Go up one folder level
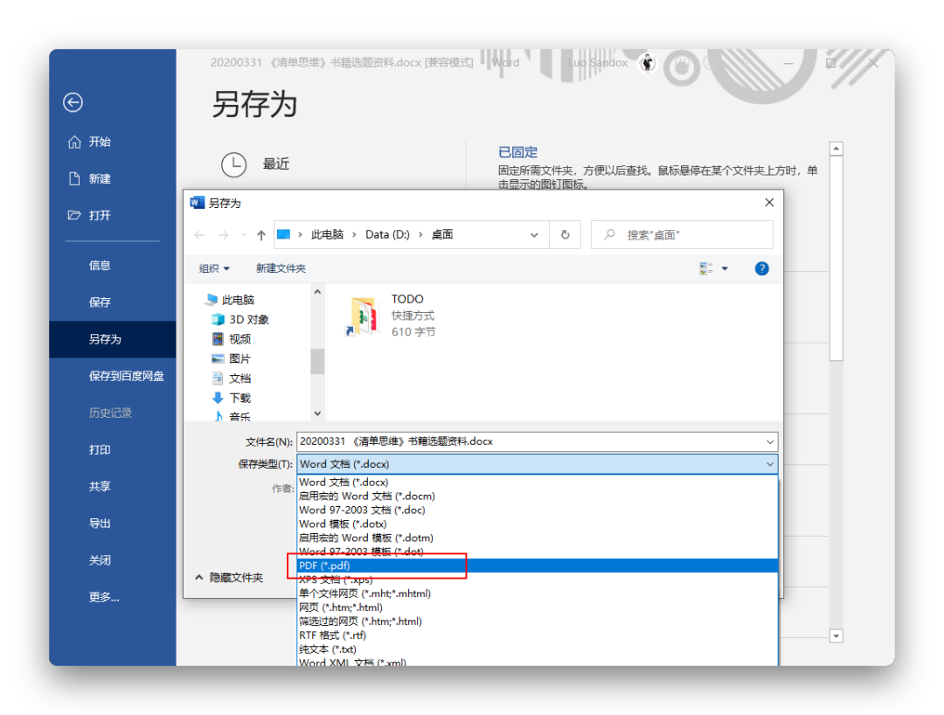This screenshot has width=944, height=715. pyautogui.click(x=260, y=235)
